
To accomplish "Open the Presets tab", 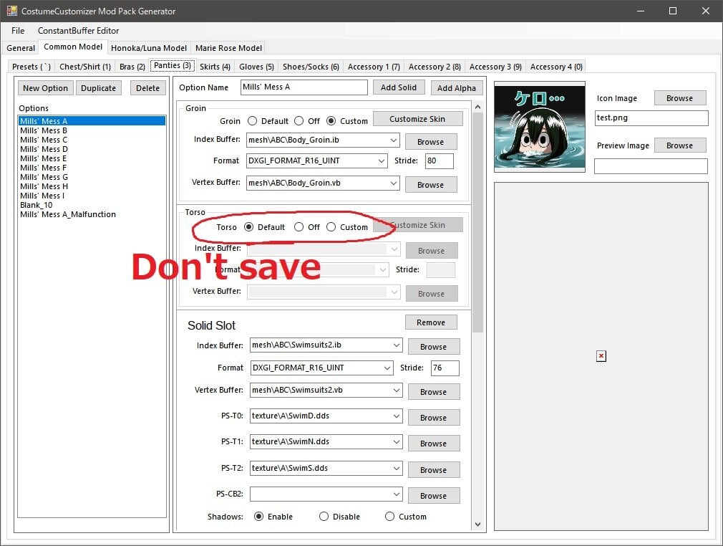I will click(31, 67).
